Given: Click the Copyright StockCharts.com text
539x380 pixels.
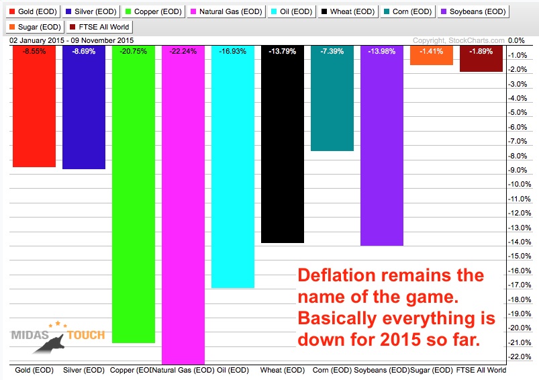Looking at the screenshot, I should tap(458, 40).
